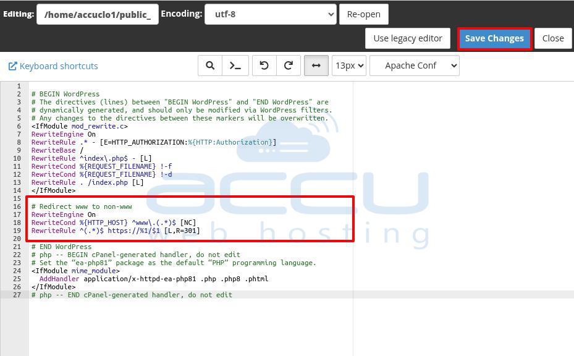Image resolution: width=574 pixels, height=356 pixels.
Task: Redo the last undone edit
Action: coord(289,66)
